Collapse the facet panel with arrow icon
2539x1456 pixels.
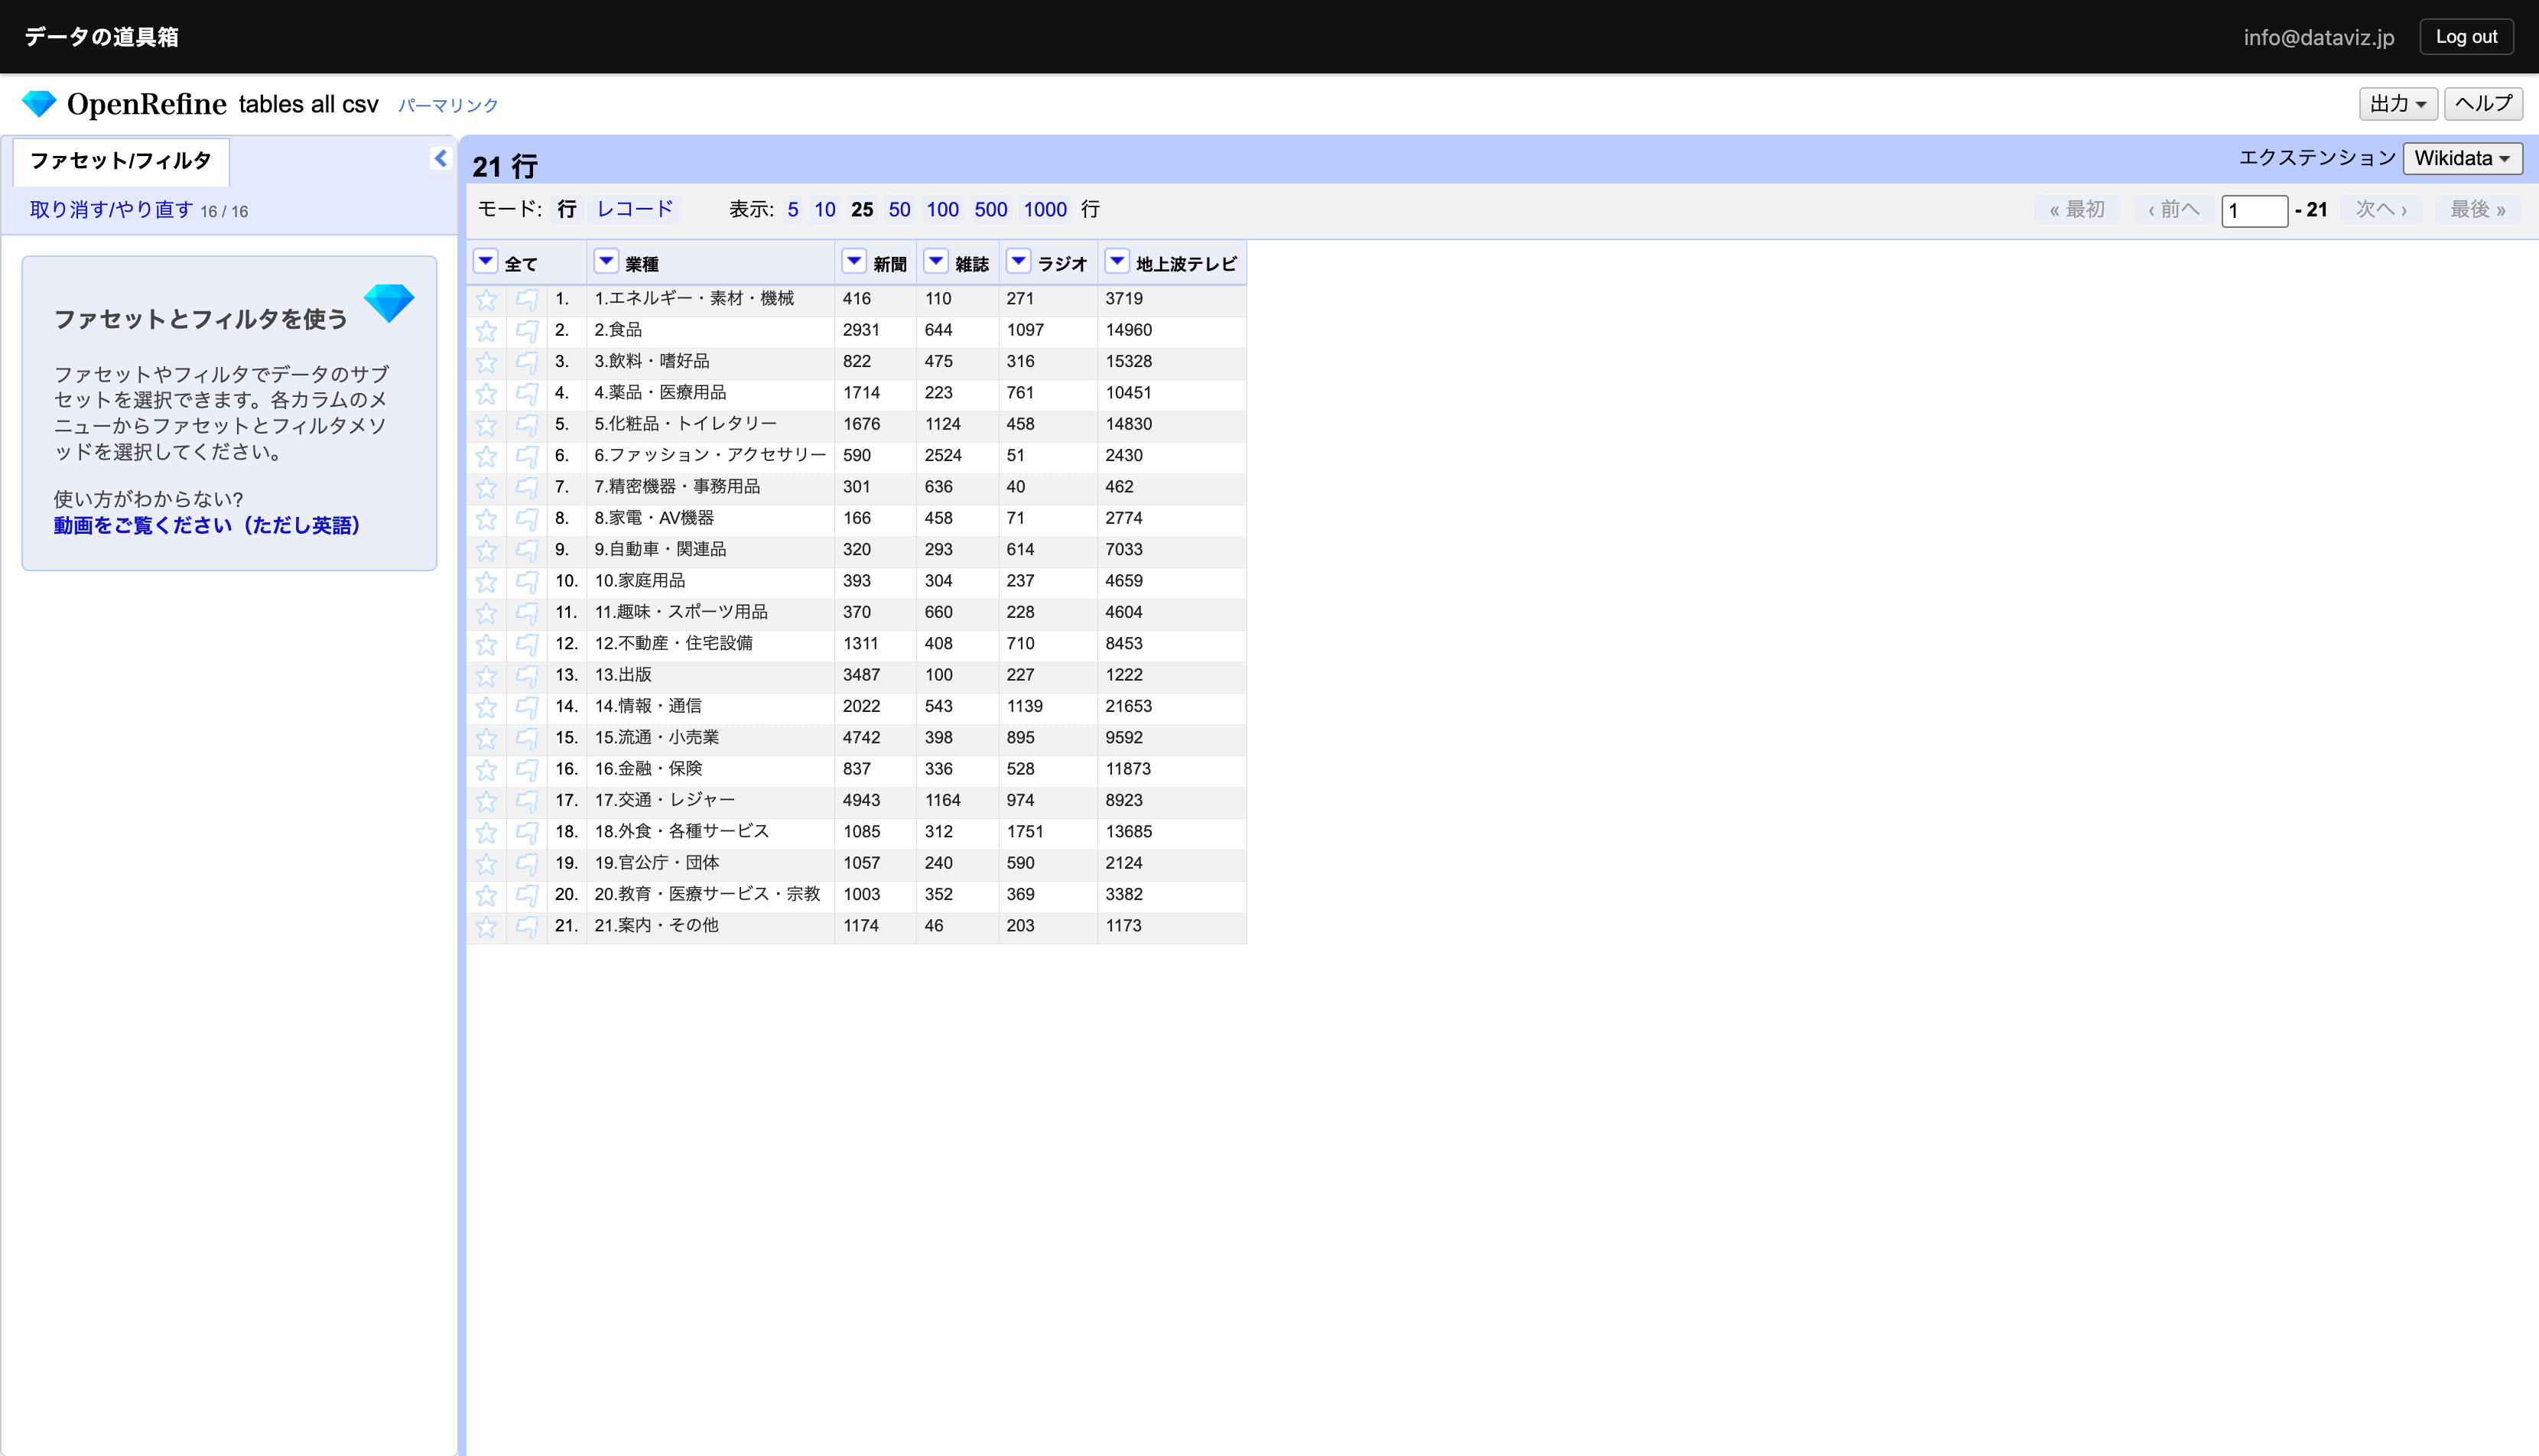440,158
